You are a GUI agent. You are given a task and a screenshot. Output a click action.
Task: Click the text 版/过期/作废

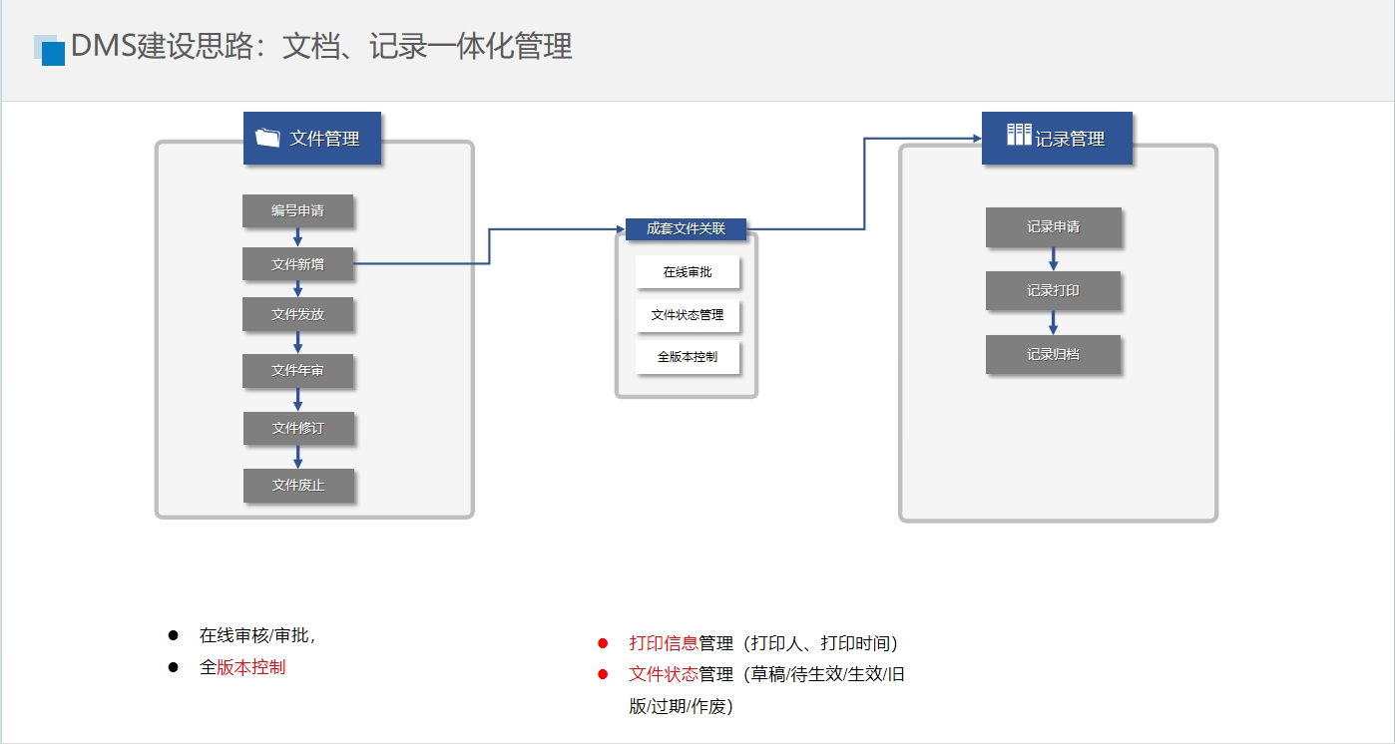click(x=682, y=706)
